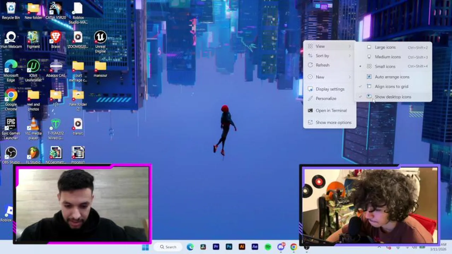Click the 3/11/2026 date in taskbar
This screenshot has height=254, width=452.
click(x=438, y=249)
